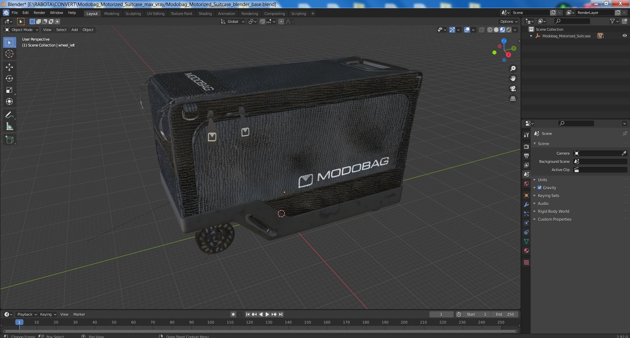
Task: Expand Keying Sets panel
Action: [548, 195]
